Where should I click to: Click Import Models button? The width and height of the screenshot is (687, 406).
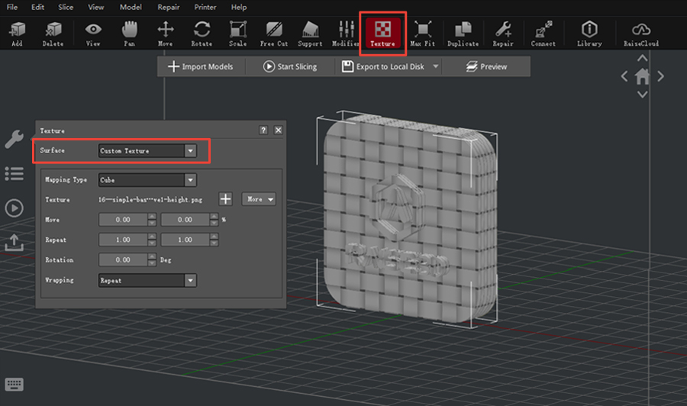tap(201, 66)
